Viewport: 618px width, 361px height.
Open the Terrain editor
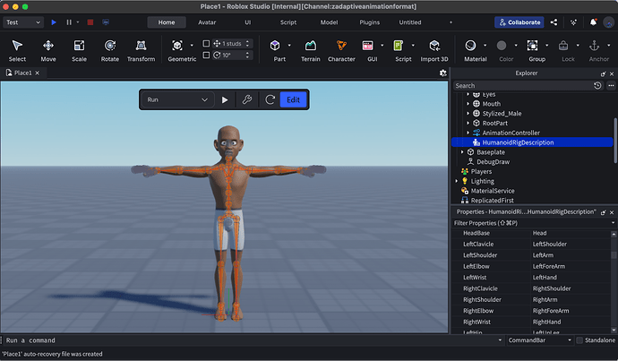click(x=311, y=51)
